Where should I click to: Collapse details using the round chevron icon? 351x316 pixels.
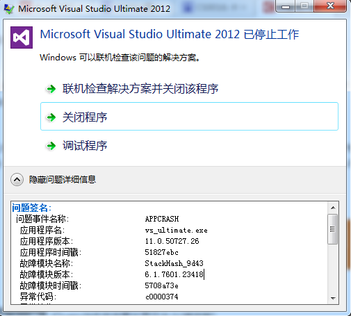tap(17, 179)
